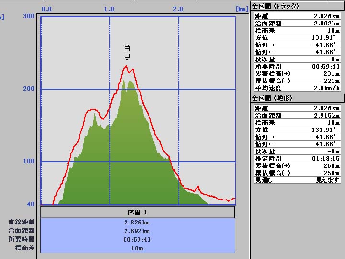Select the 2.915km terrain surface distance value
The image size is (345, 259).
click(327, 116)
